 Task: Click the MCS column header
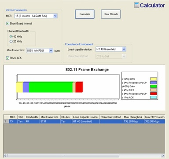[x=13, y=117]
